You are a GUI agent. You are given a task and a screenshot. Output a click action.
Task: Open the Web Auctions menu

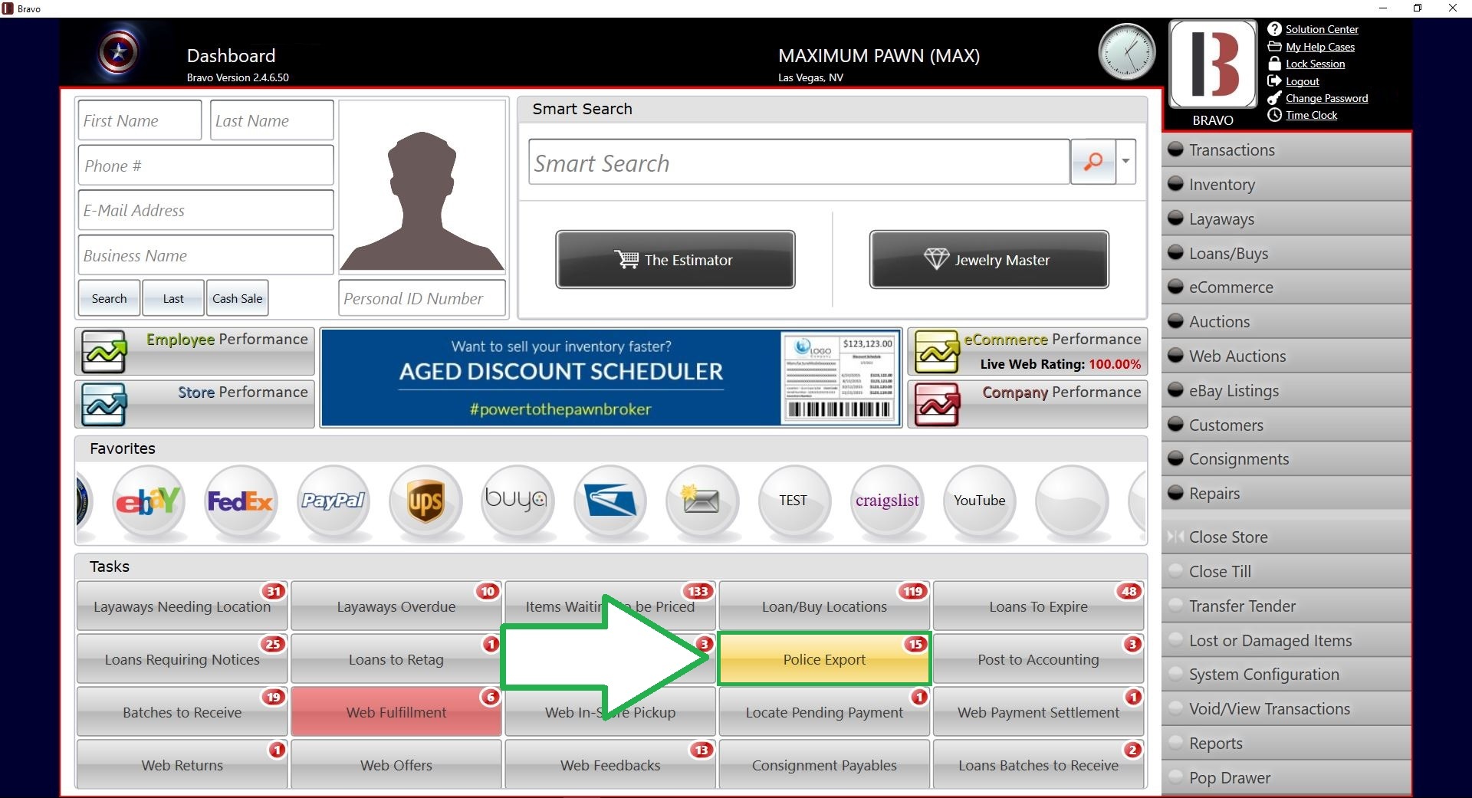[1286, 356]
